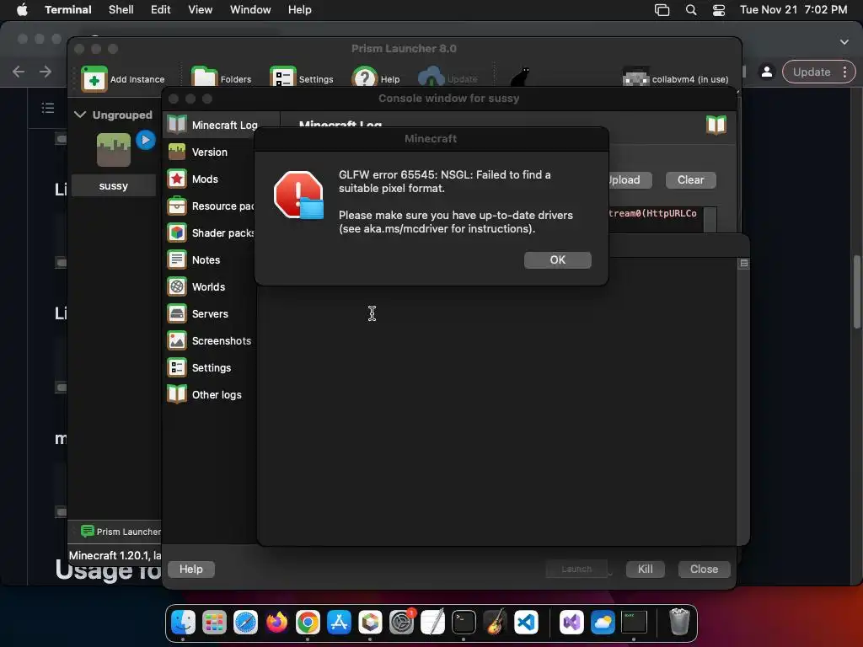Open GarageBand from the dock
The image size is (863, 647).
495,623
